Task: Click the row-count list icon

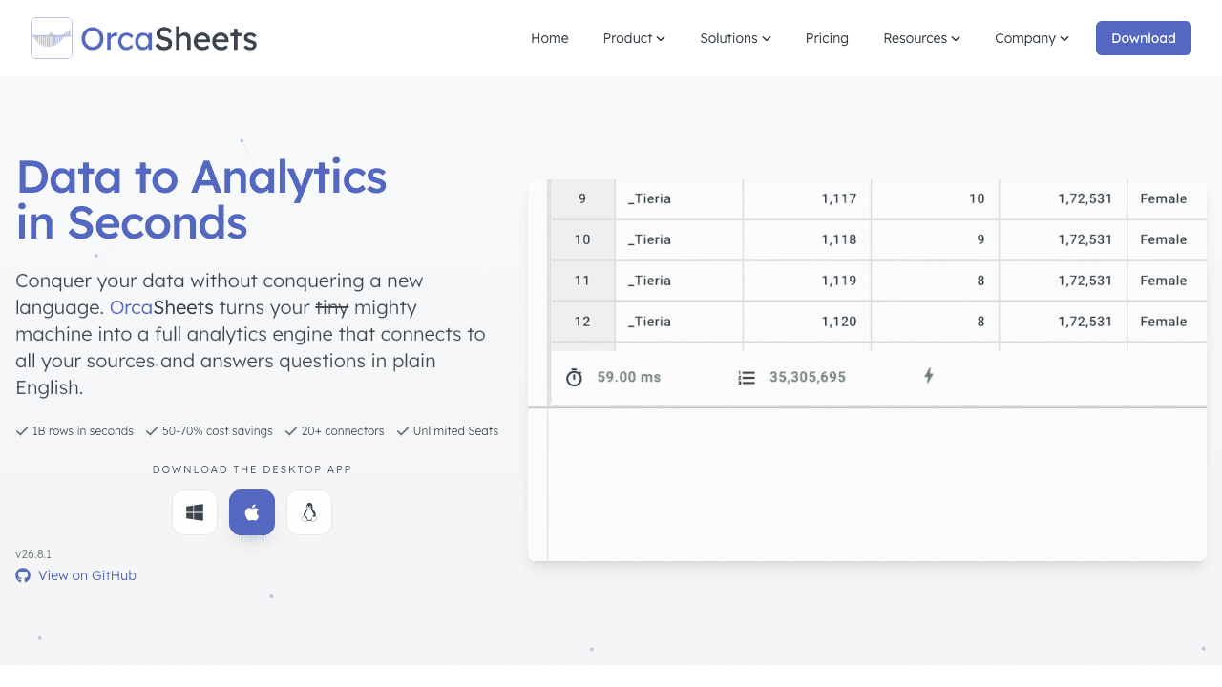Action: pyautogui.click(x=747, y=378)
